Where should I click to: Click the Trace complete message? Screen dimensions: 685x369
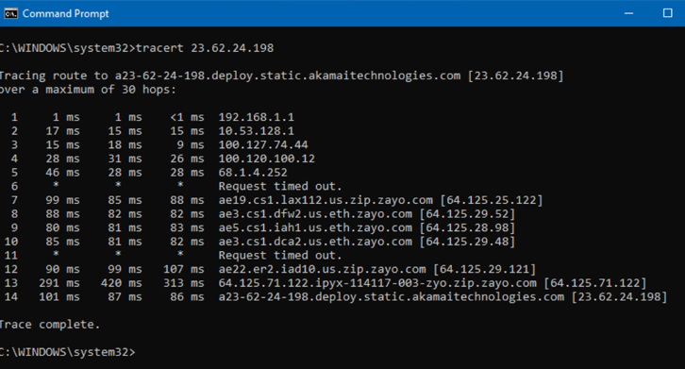49,325
